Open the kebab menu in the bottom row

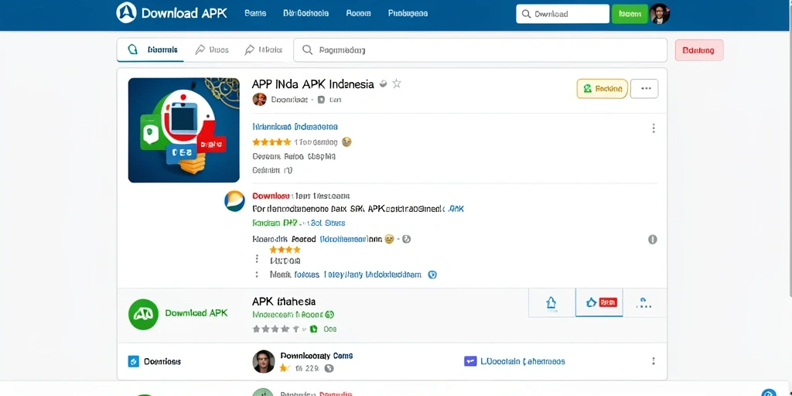coord(653,361)
